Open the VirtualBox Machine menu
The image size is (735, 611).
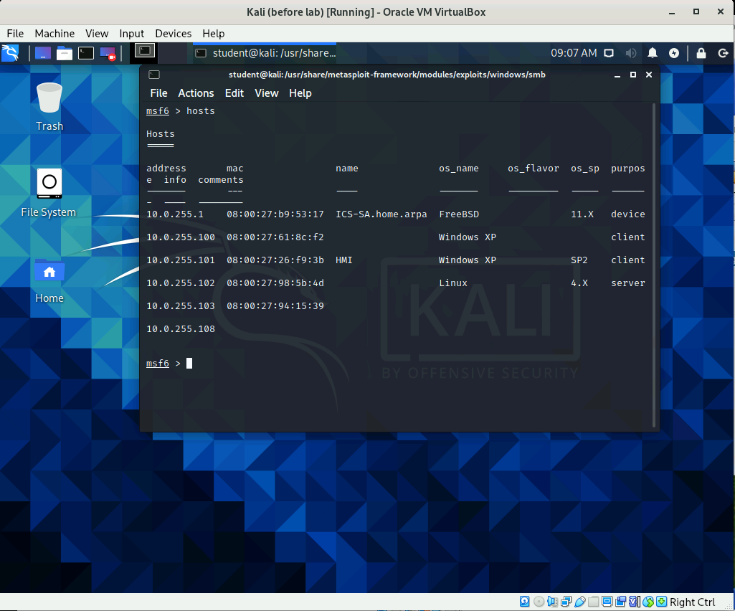pyautogui.click(x=54, y=33)
